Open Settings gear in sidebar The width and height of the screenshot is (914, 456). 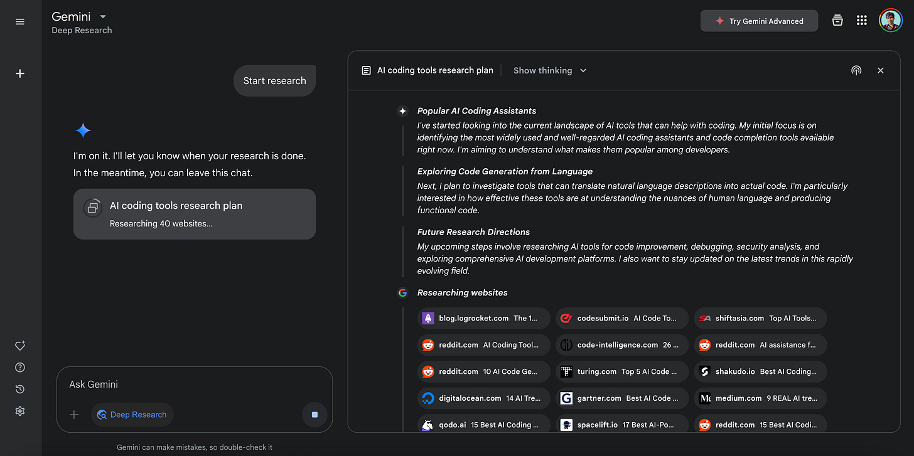[x=20, y=411]
